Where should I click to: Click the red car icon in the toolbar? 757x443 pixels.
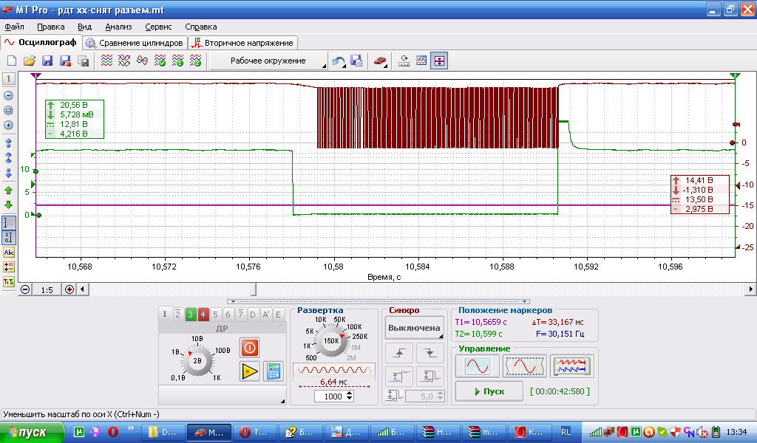(380, 61)
